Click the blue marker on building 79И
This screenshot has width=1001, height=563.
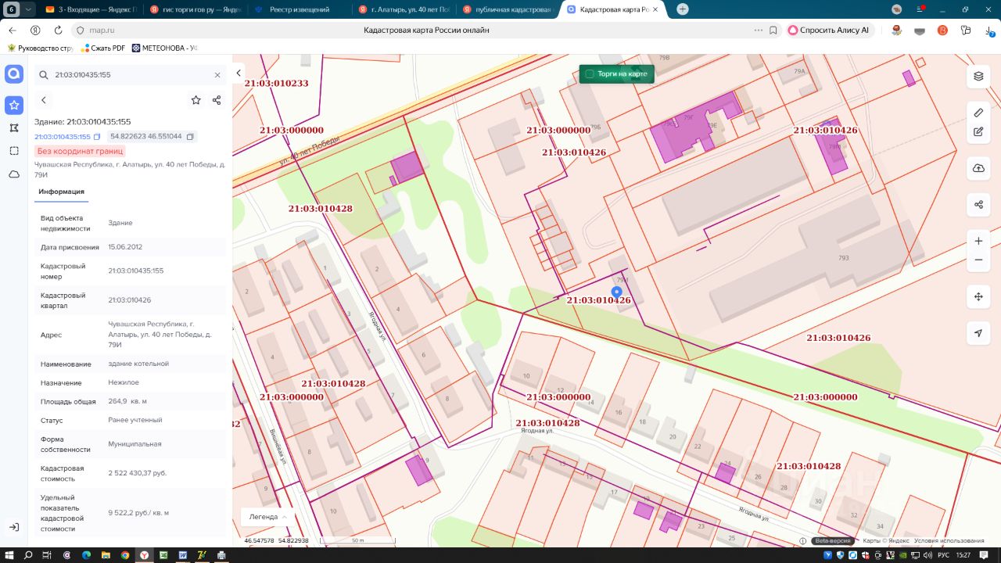click(616, 292)
